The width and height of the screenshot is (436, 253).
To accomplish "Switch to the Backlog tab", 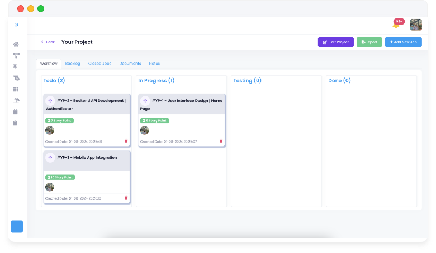I will (73, 64).
